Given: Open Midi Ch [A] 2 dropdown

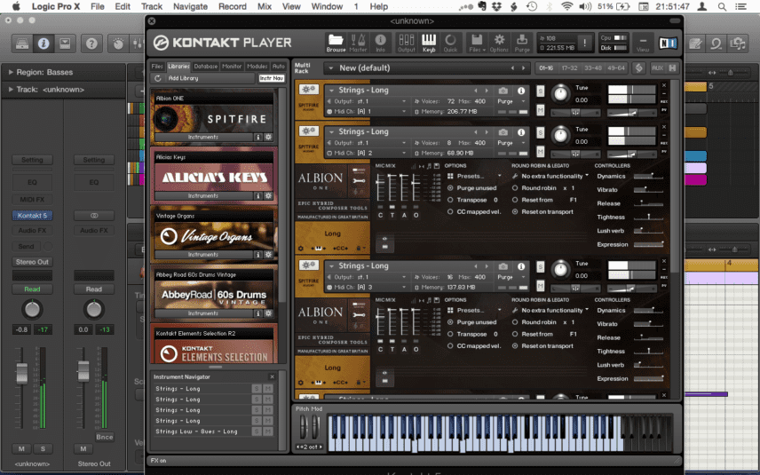Looking at the screenshot, I should [367, 154].
